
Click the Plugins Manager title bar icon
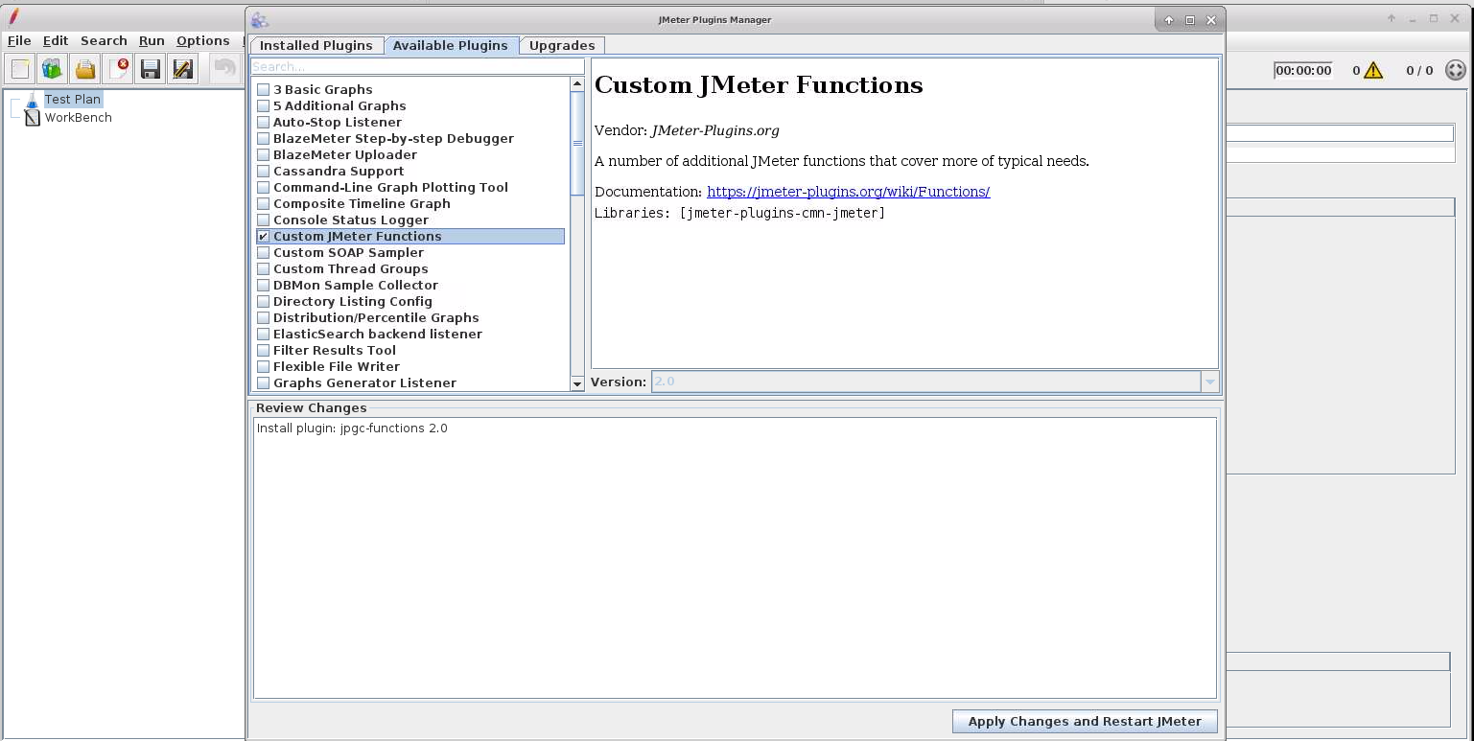259,20
